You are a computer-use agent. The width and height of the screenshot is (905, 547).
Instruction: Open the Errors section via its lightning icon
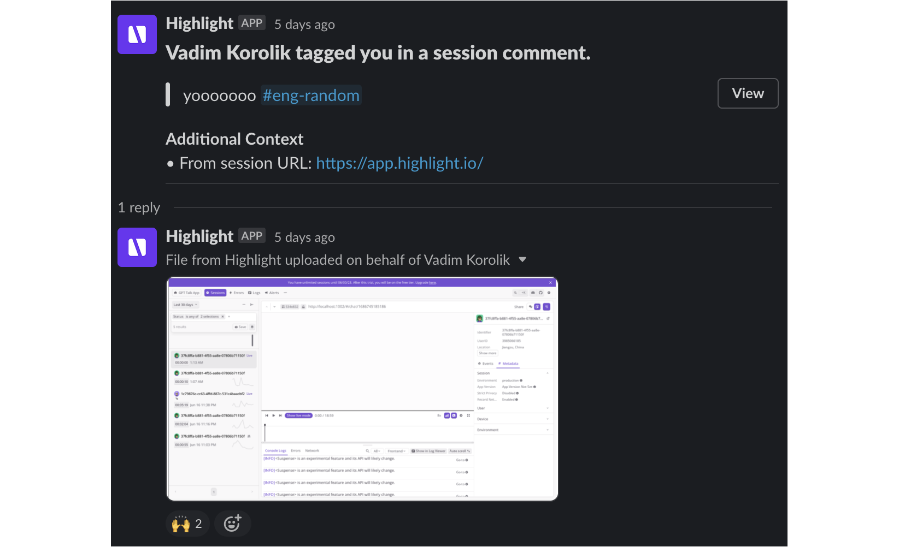230,293
